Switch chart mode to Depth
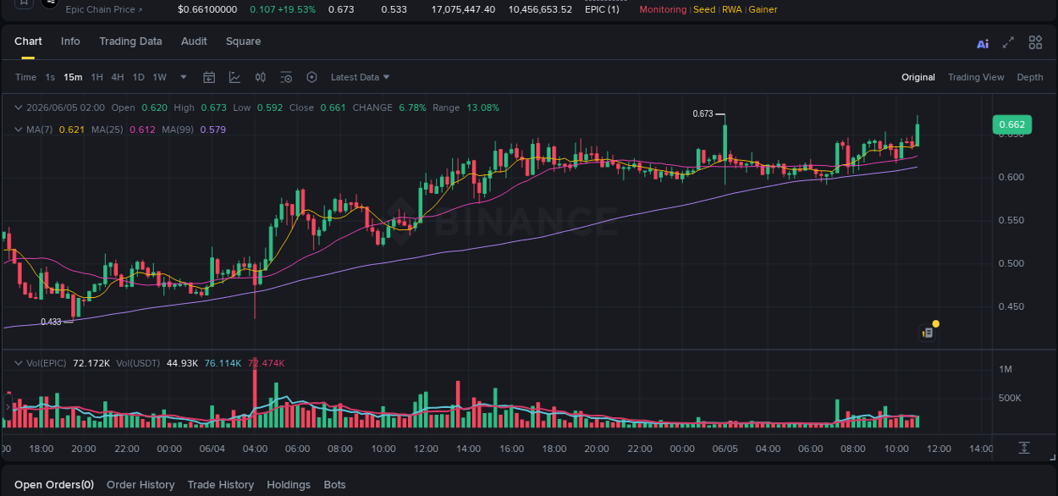Screen dimensions: 1058x496 tap(1030, 77)
